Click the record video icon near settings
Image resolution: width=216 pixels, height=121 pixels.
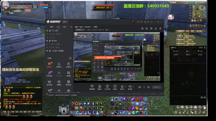click(x=140, y=87)
